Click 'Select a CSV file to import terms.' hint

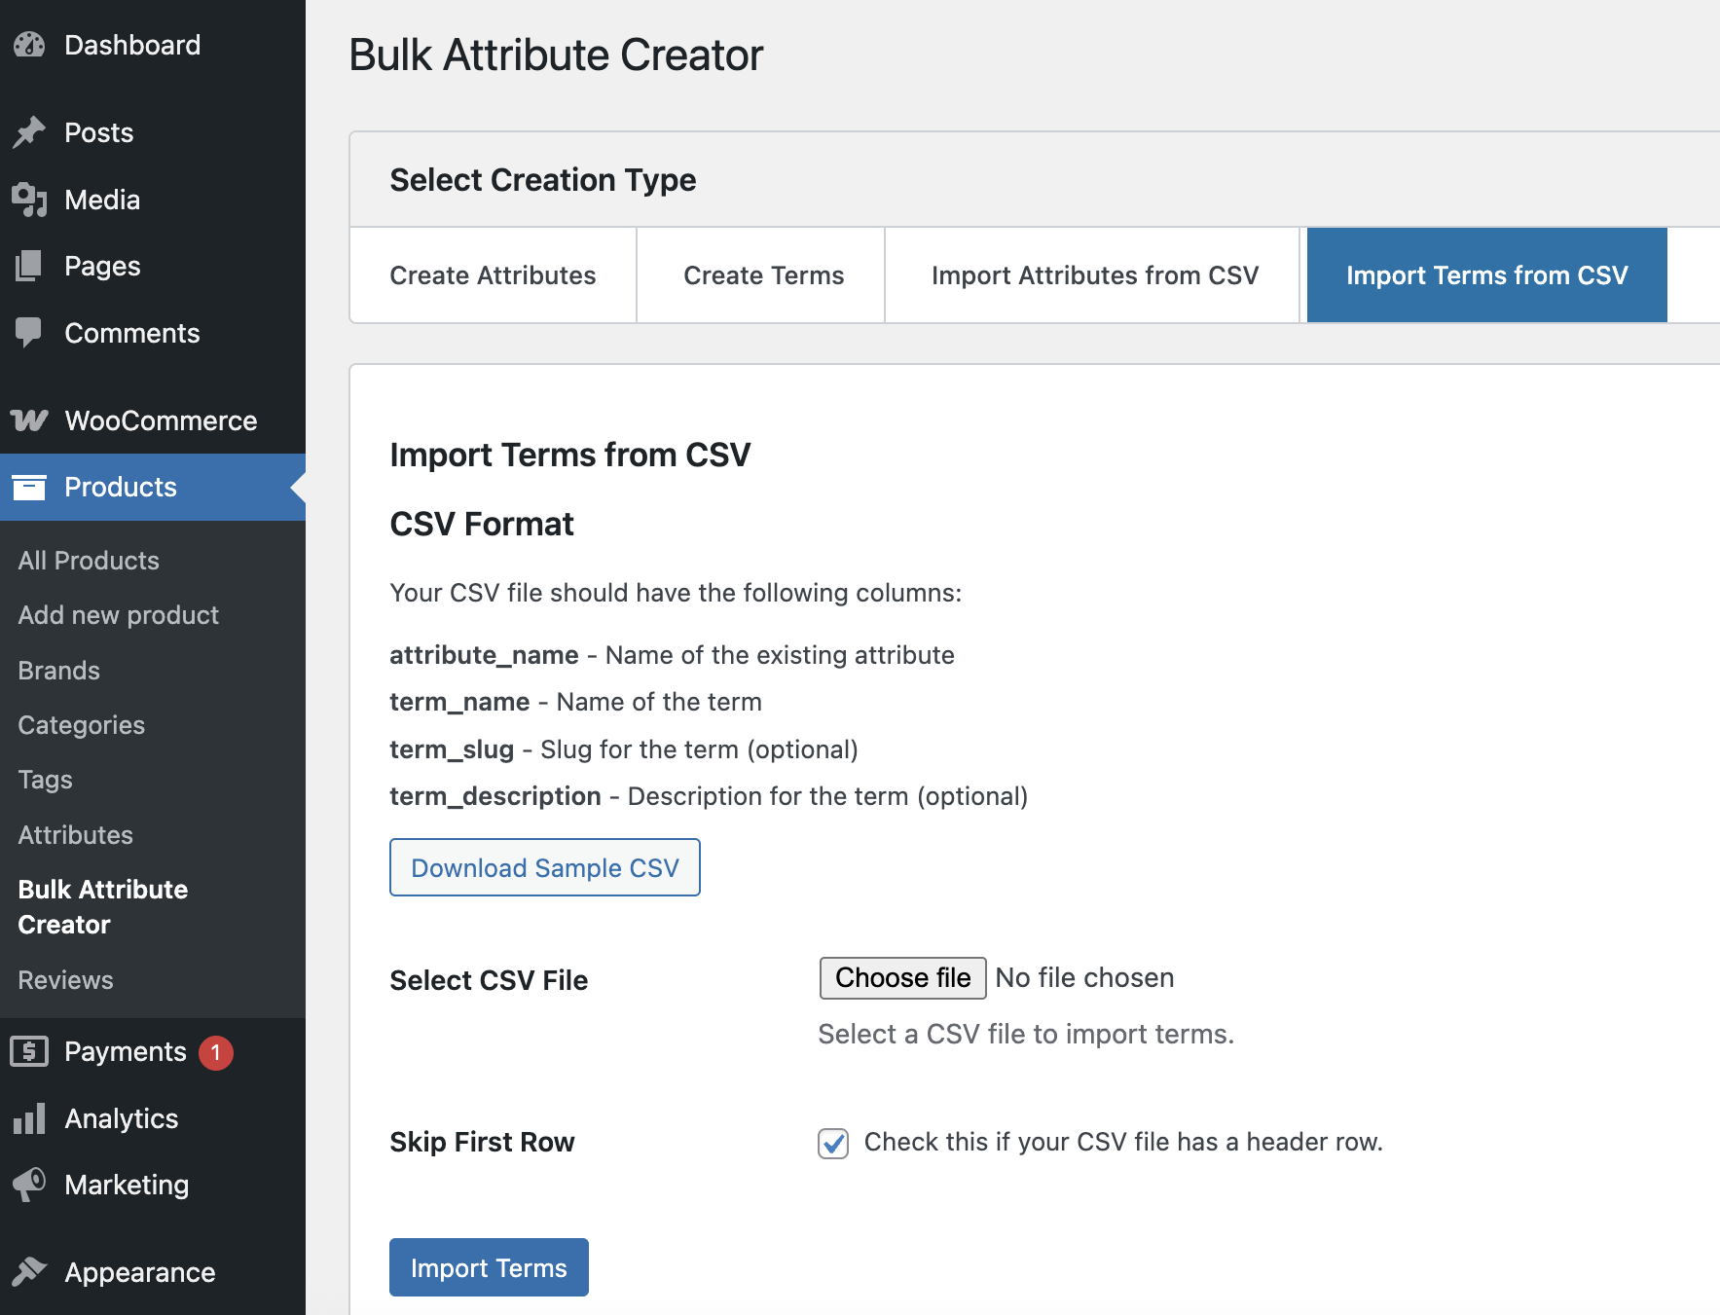pyautogui.click(x=1026, y=1034)
